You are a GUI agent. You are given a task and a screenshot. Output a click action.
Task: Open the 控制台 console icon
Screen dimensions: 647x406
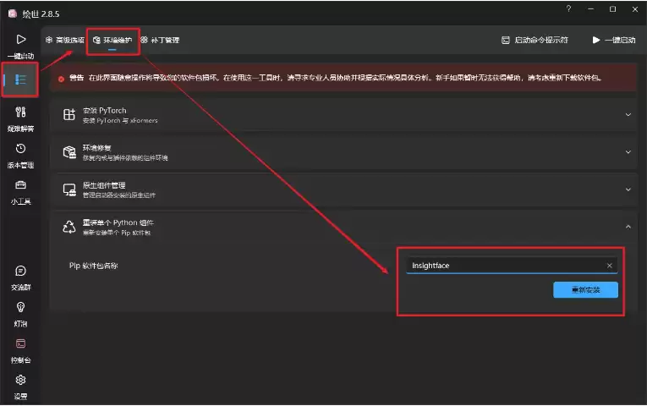click(20, 343)
